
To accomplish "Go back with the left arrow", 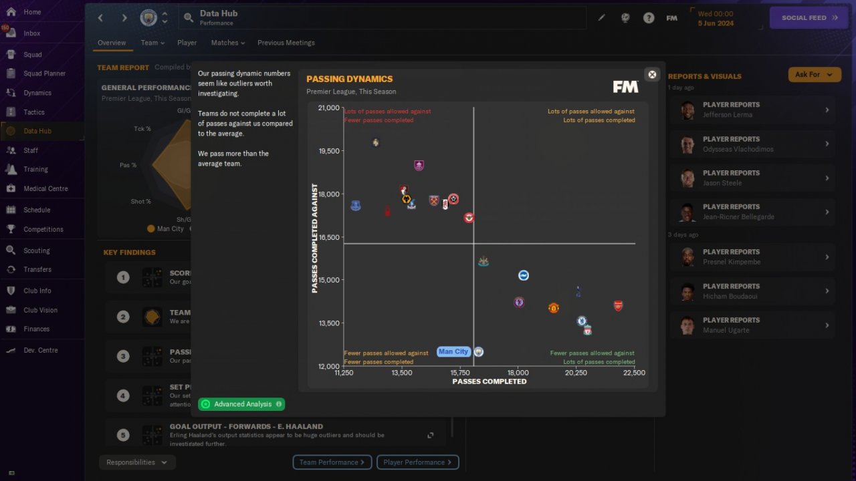I will click(100, 17).
